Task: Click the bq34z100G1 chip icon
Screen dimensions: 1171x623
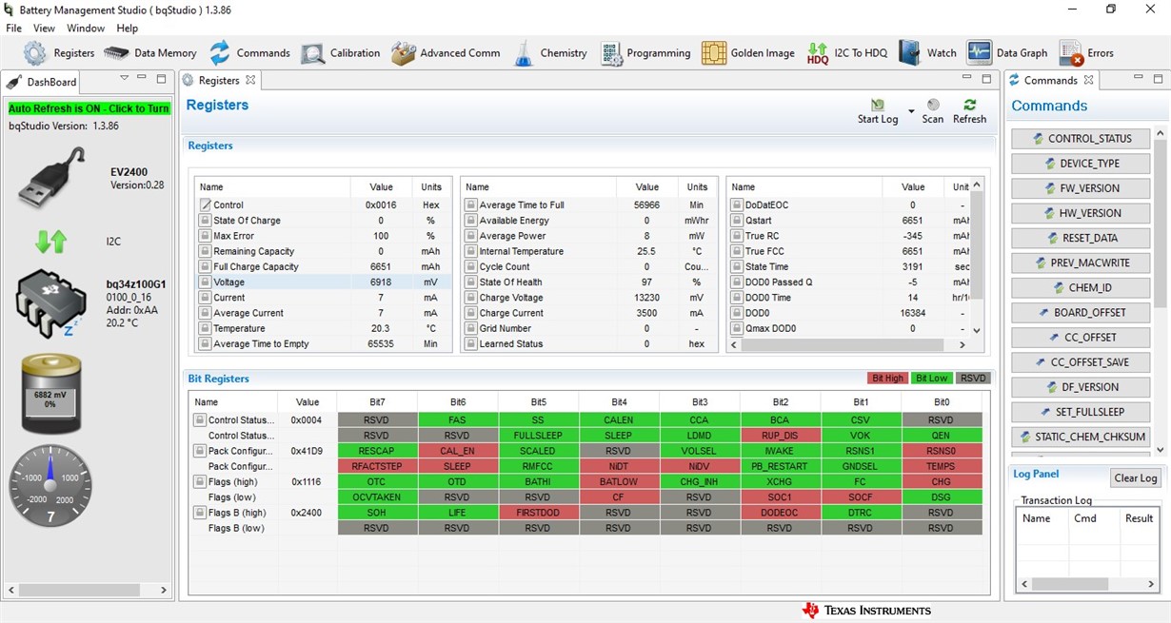Action: [51, 303]
